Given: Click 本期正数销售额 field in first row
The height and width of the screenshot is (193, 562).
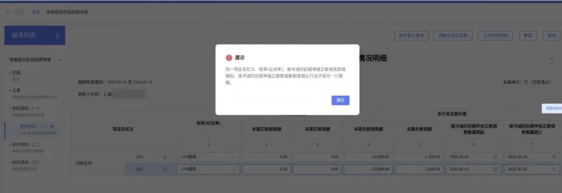Looking at the screenshot, I should (266, 157).
